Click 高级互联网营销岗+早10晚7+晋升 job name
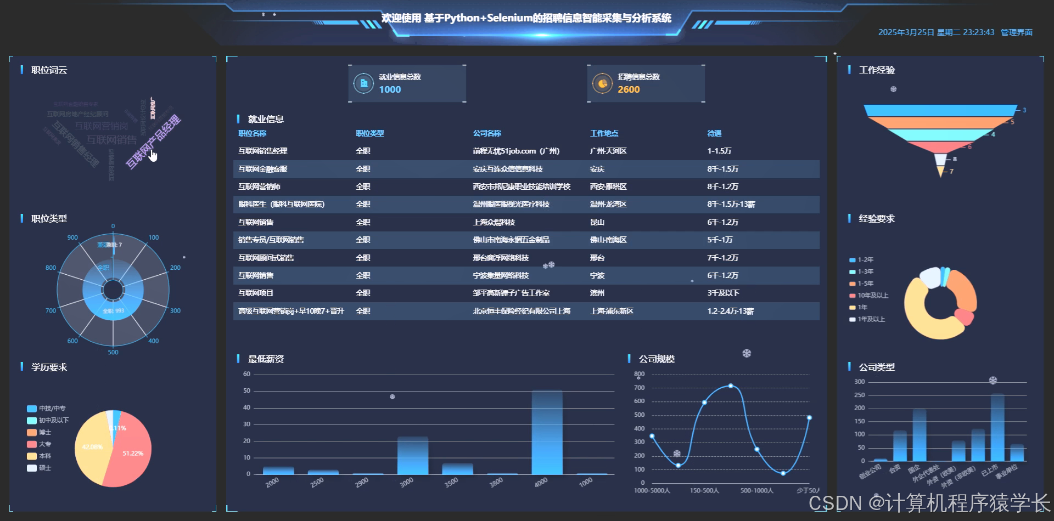 click(291, 311)
